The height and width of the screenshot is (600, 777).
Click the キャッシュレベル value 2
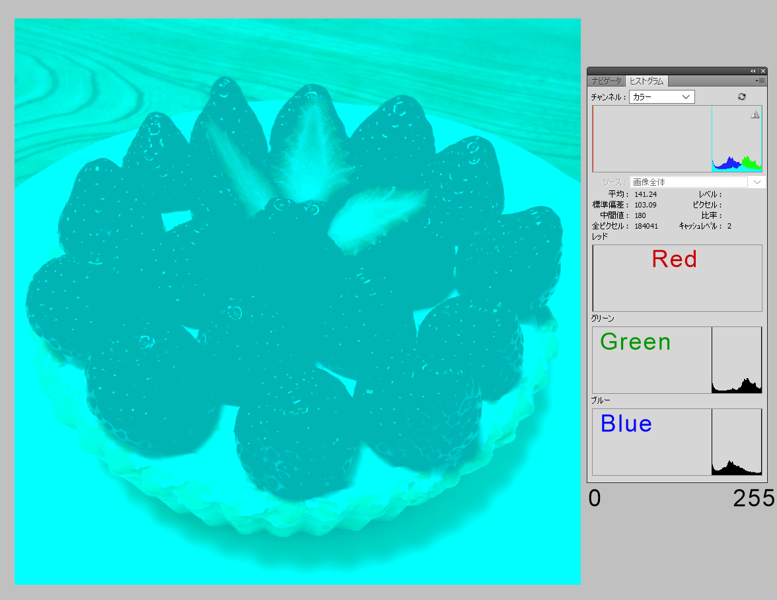[x=729, y=226]
